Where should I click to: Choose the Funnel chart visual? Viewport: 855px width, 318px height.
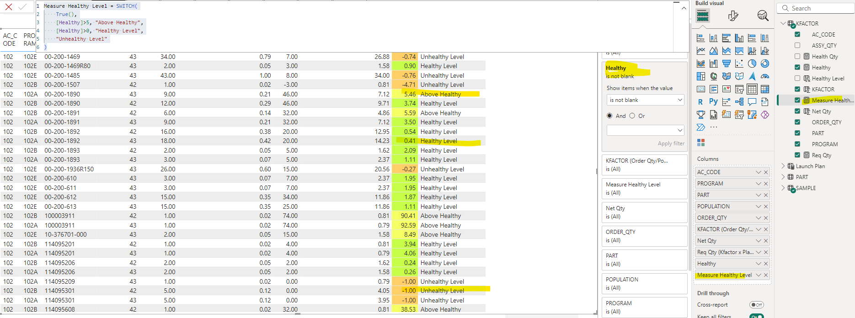pos(726,64)
